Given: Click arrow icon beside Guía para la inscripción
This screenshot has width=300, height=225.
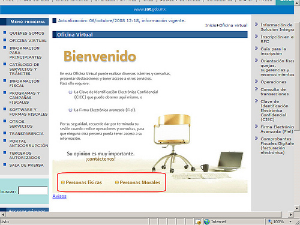Looking at the screenshot, I should tap(256, 48).
